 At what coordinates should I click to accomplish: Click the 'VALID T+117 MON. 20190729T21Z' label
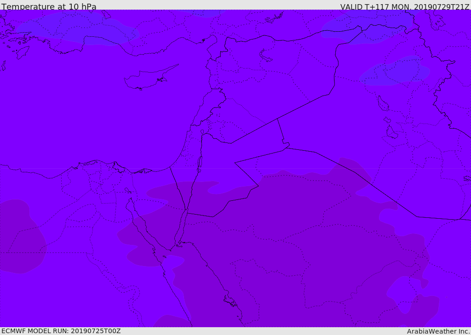[x=405, y=6]
